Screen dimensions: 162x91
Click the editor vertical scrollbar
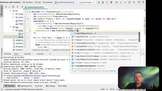click(145, 26)
